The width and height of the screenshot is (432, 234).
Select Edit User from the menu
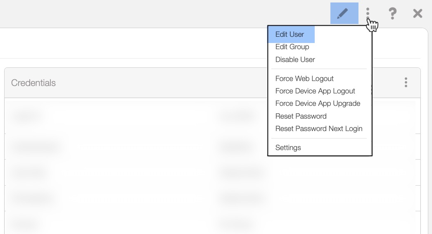tap(290, 35)
